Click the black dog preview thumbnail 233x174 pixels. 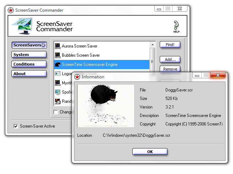tap(106, 106)
